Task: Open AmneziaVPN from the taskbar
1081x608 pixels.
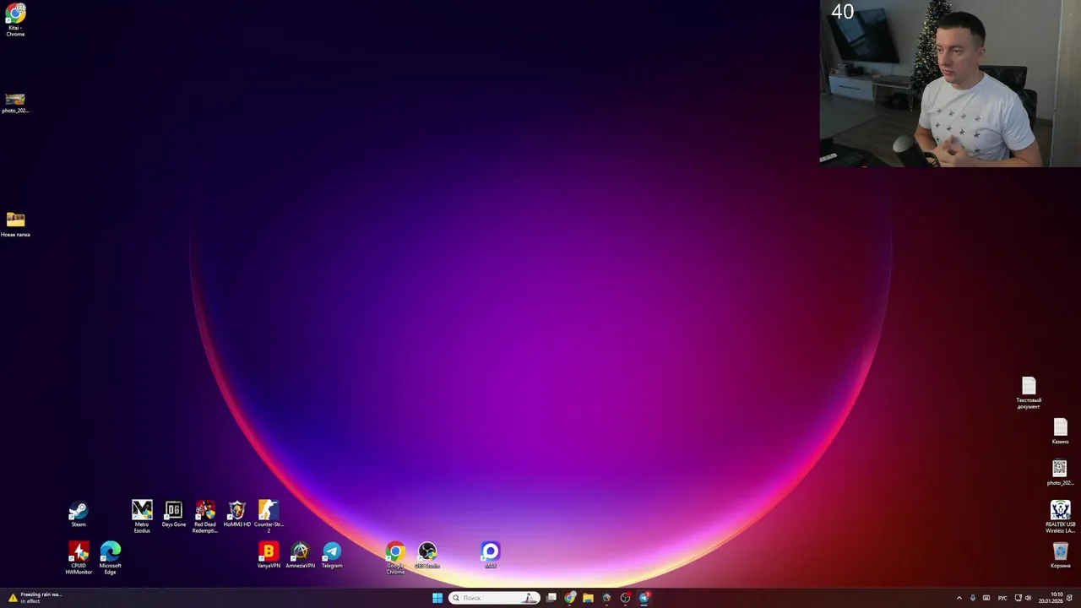Action: click(x=606, y=598)
